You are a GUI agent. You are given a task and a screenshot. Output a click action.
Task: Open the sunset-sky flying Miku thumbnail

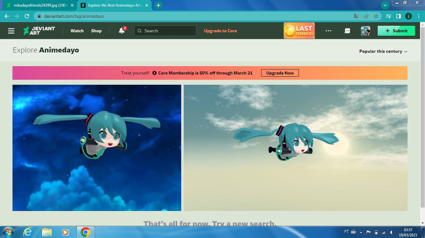coord(296,148)
